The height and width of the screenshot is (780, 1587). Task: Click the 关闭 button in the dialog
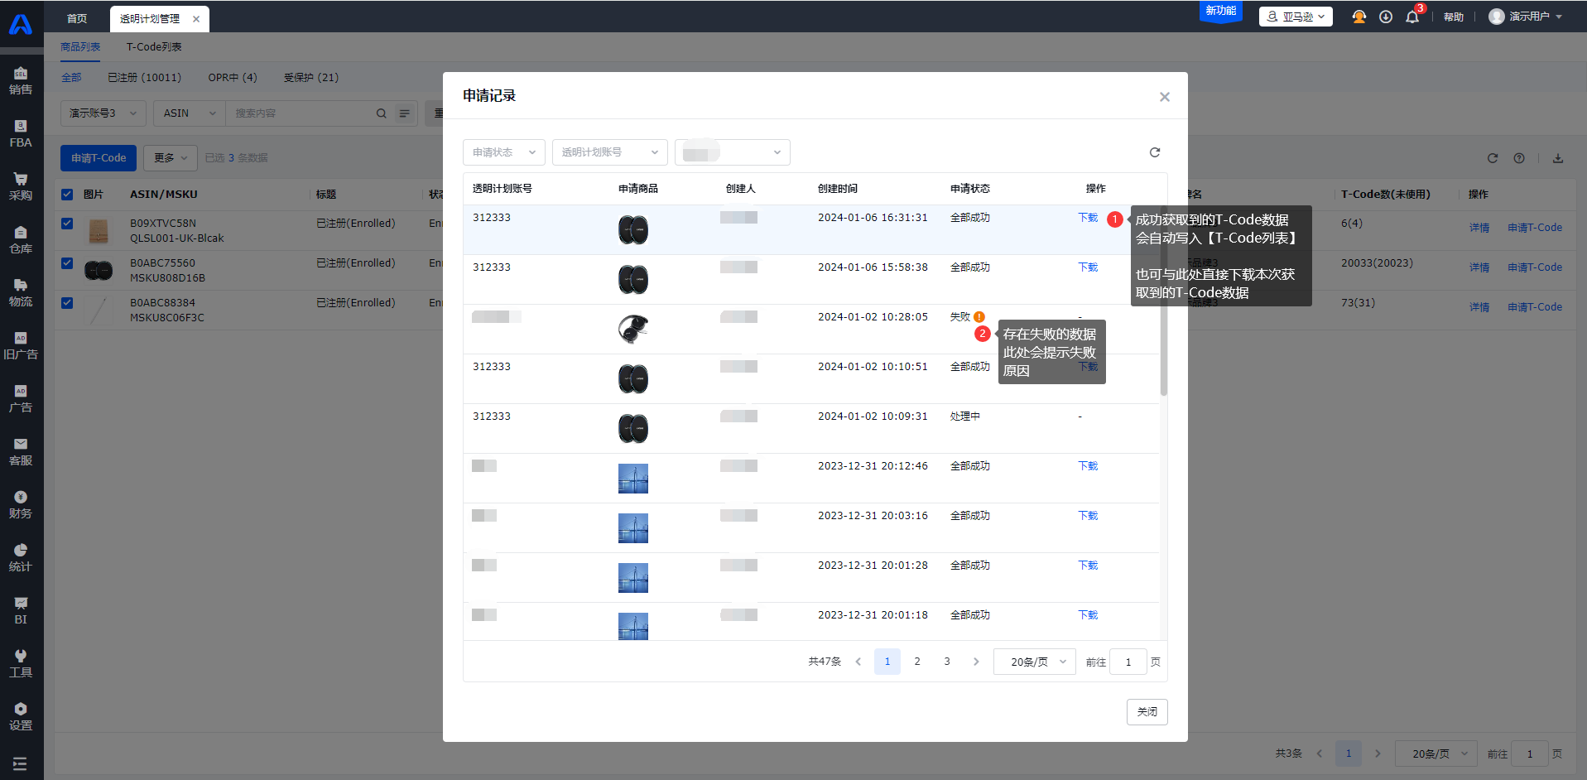coord(1147,712)
